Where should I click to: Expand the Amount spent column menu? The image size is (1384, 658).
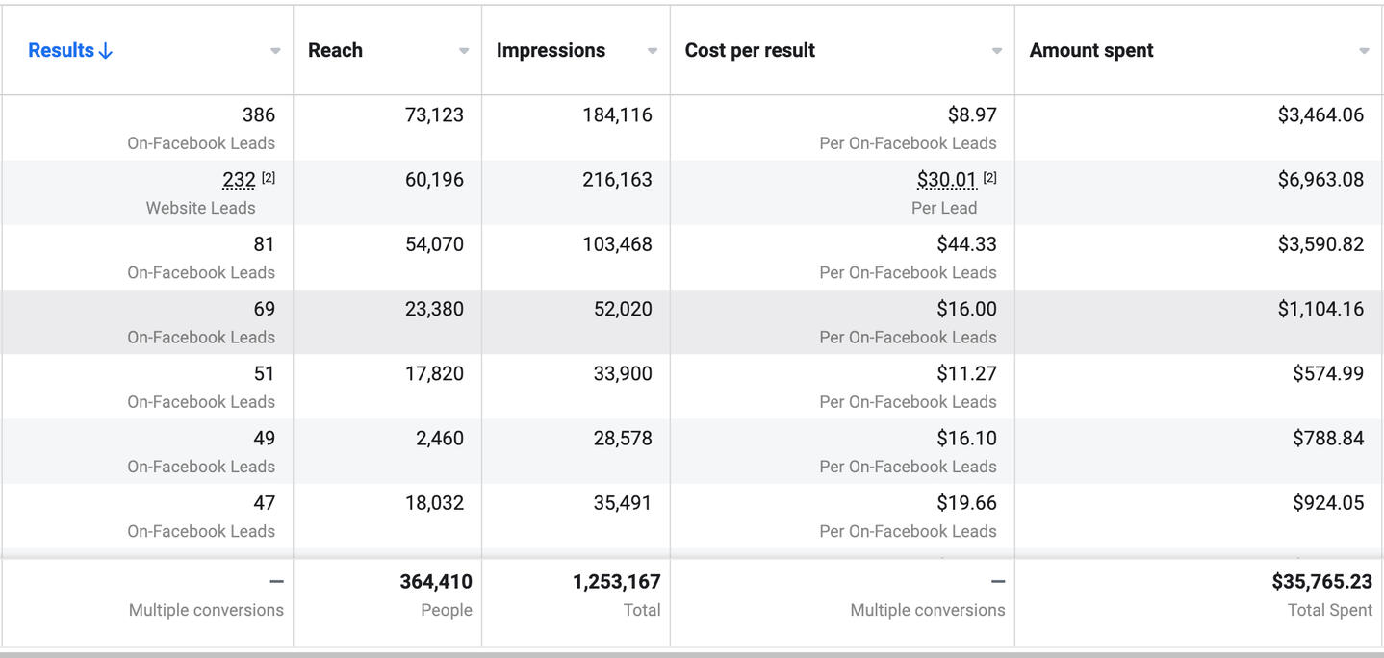pos(1364,51)
